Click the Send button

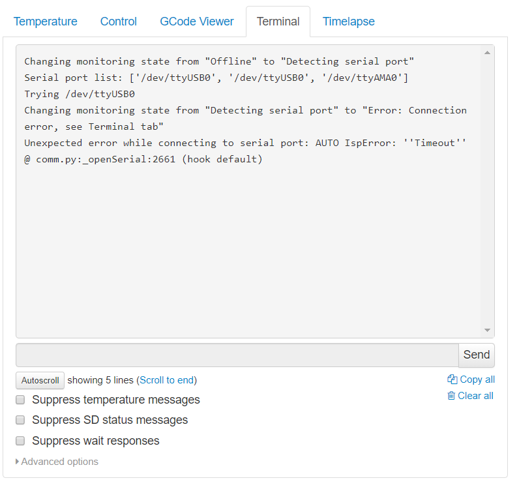pos(477,355)
